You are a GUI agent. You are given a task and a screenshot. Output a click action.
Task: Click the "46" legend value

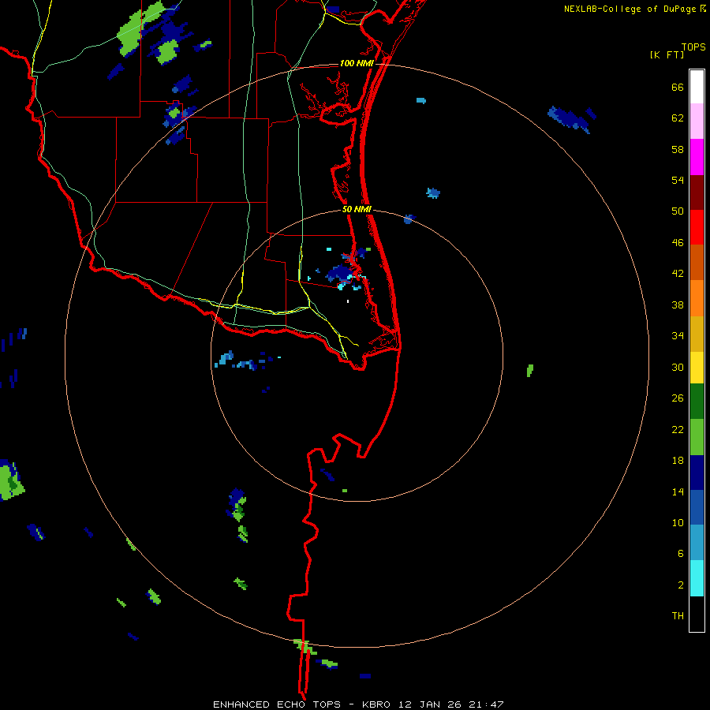678,243
